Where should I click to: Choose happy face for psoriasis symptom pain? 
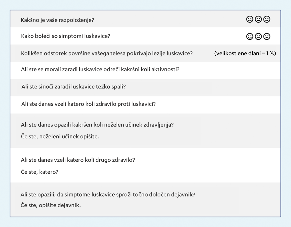pos(250,37)
